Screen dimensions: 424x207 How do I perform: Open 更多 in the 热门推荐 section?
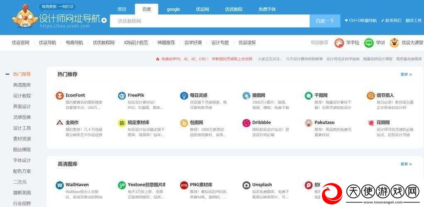coord(406,74)
